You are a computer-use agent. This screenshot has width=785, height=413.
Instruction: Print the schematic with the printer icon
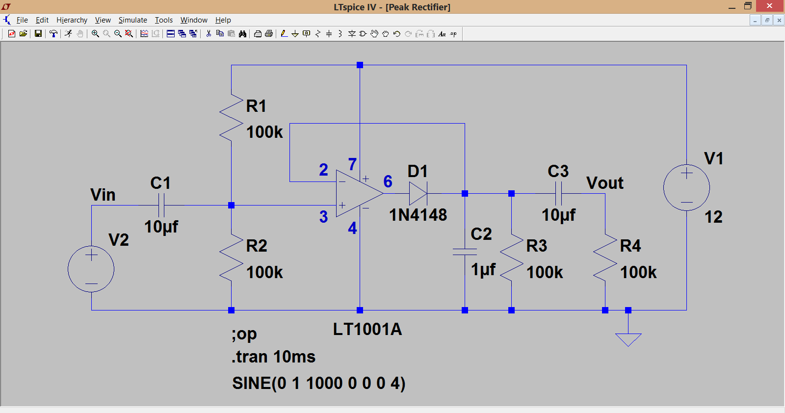coord(269,34)
